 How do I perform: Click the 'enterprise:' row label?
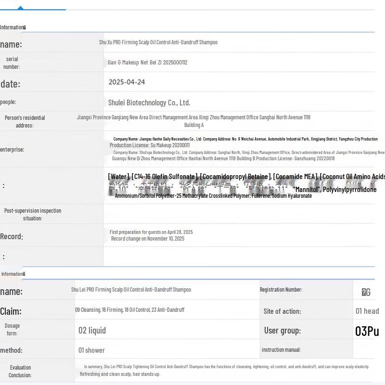(12, 150)
